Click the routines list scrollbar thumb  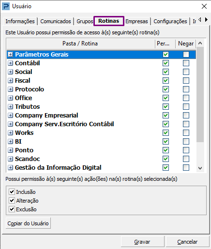coord(200,95)
